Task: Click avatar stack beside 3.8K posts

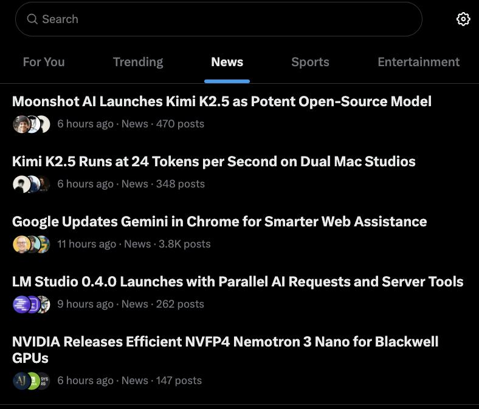Action: click(32, 245)
